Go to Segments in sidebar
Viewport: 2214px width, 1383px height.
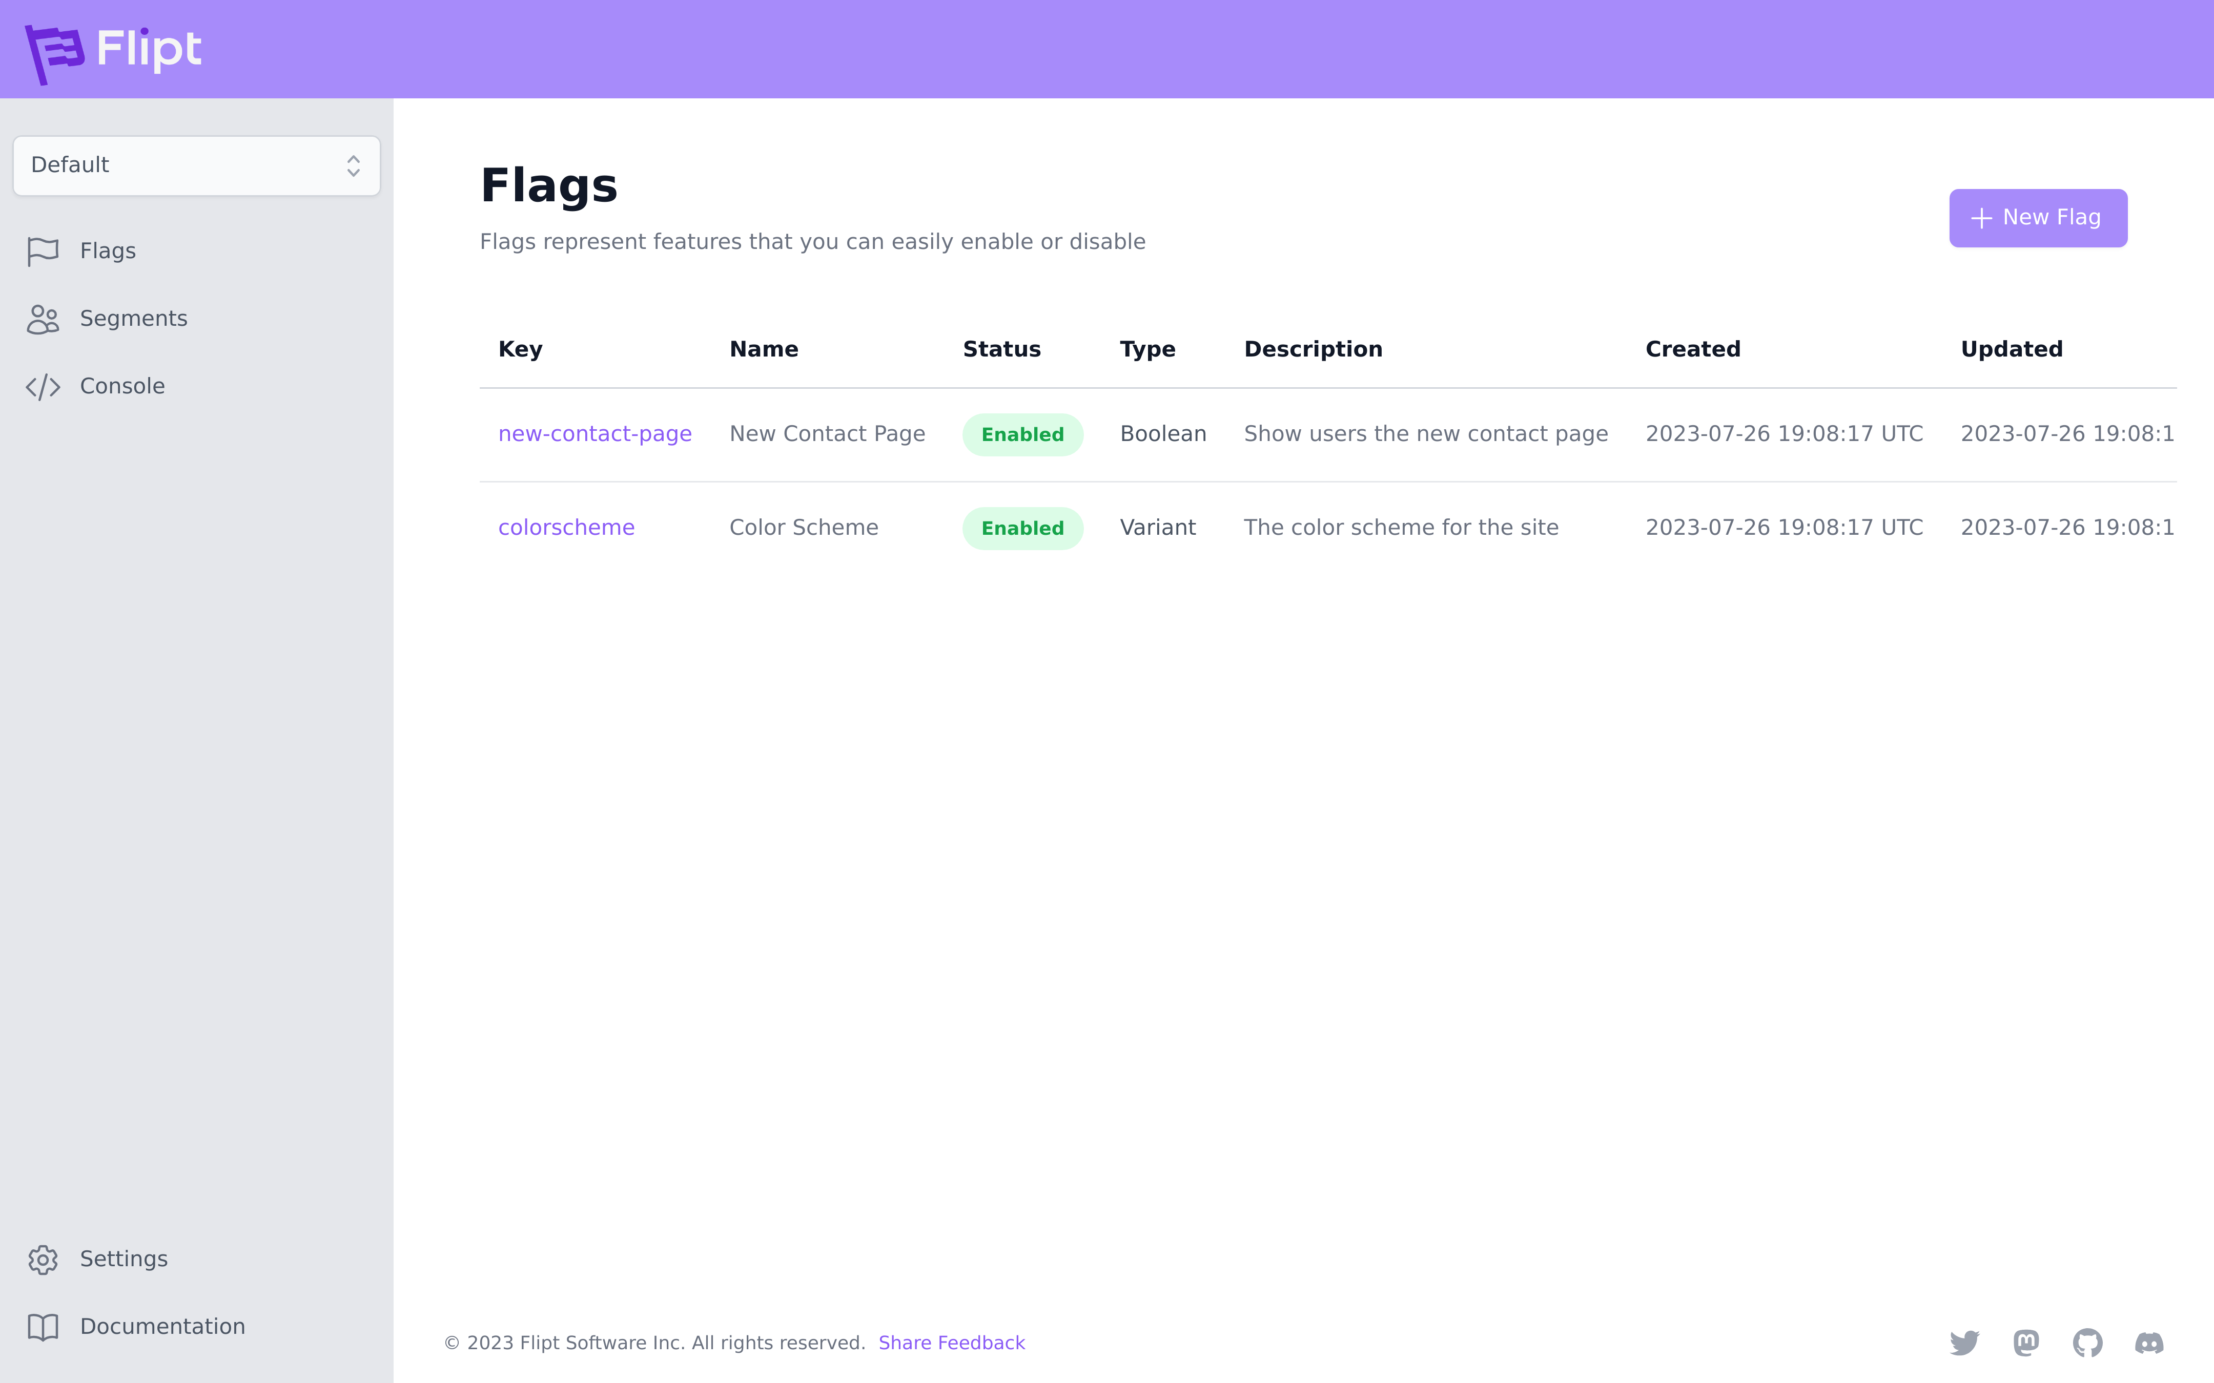point(134,318)
